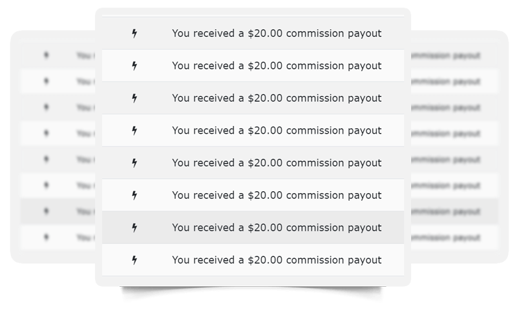Click the fifth commission payout notification text
The width and height of the screenshot is (517, 321).
277,163
